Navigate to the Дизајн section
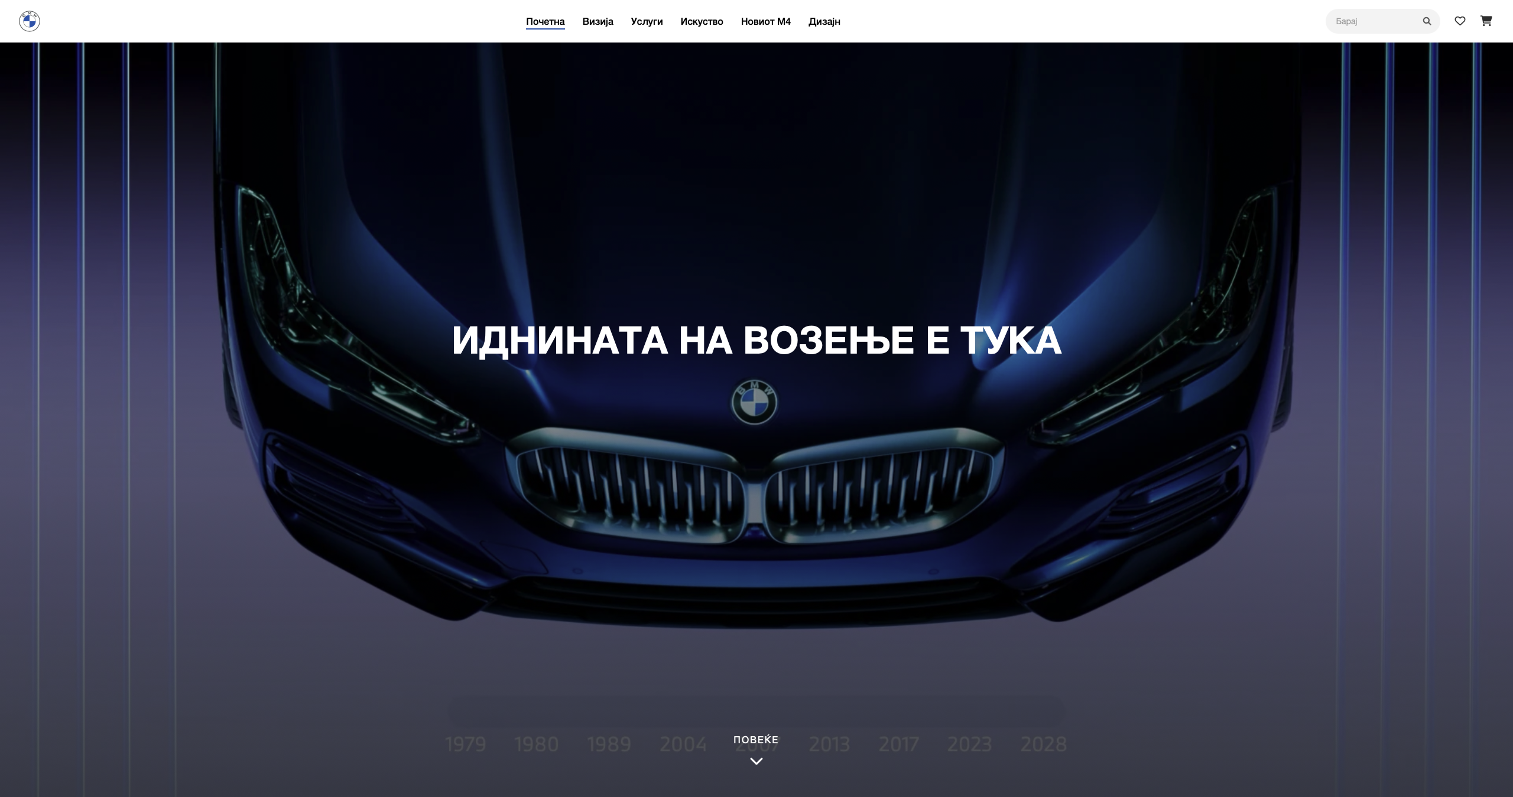 [824, 21]
